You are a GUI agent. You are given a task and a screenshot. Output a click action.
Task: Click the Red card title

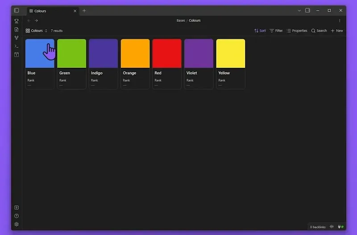[158, 73]
